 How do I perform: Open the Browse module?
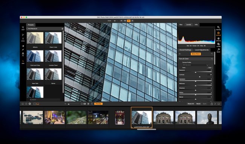(x=218, y=28)
